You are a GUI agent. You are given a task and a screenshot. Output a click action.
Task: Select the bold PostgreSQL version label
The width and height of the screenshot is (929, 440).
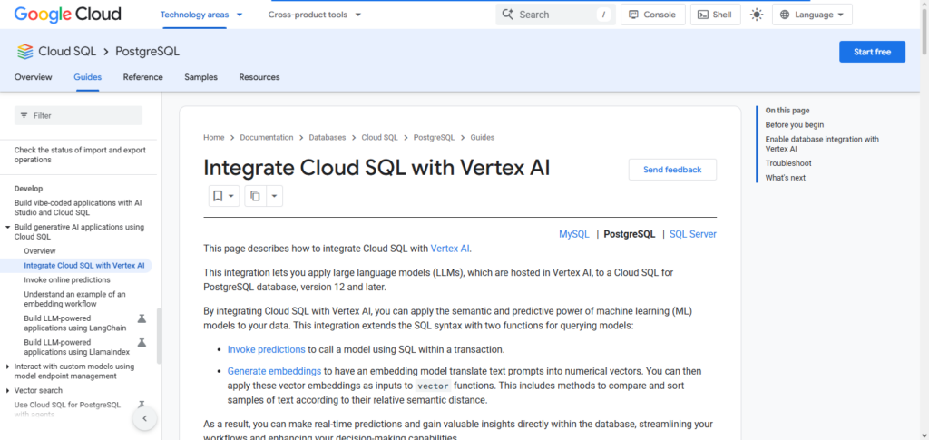click(630, 234)
